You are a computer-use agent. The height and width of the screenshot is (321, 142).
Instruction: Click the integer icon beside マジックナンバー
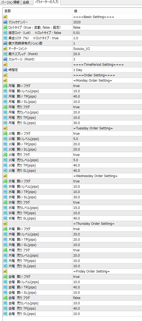click(5, 22)
